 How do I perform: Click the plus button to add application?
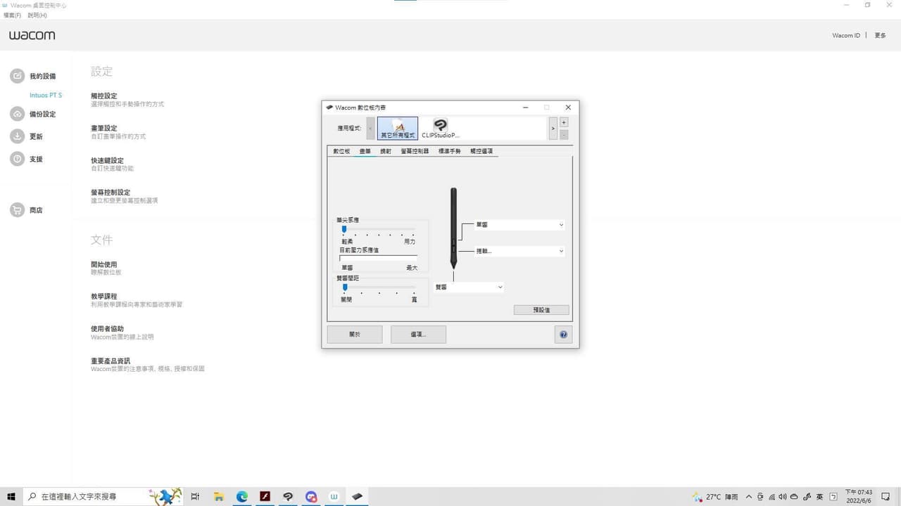pos(564,122)
